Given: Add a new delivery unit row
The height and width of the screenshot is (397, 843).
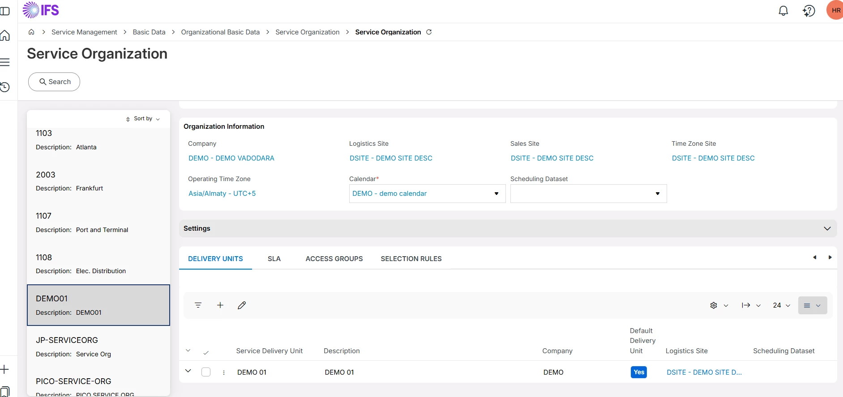Looking at the screenshot, I should pos(220,305).
